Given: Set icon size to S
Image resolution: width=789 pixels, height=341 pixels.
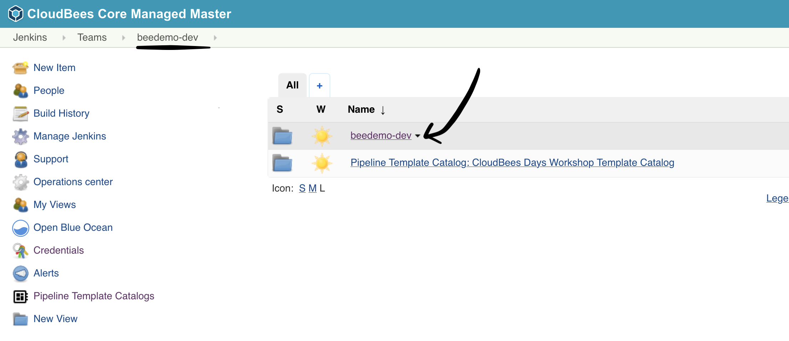Looking at the screenshot, I should tap(302, 188).
